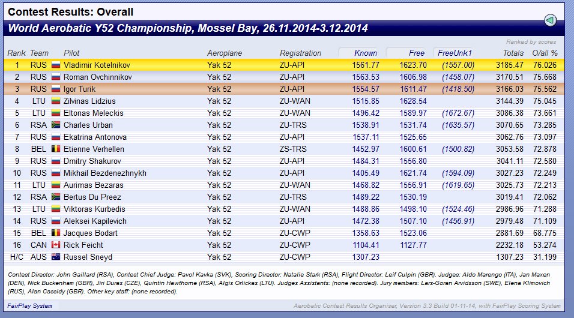This screenshot has width=574, height=318.
Task: Click the Ranked by scores label
Action: point(531,42)
